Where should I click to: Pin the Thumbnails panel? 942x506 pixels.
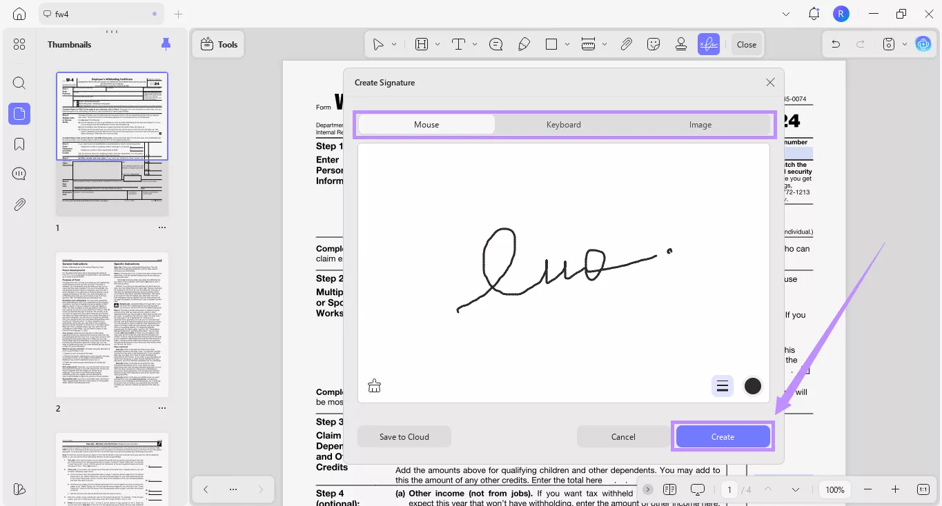(x=166, y=43)
